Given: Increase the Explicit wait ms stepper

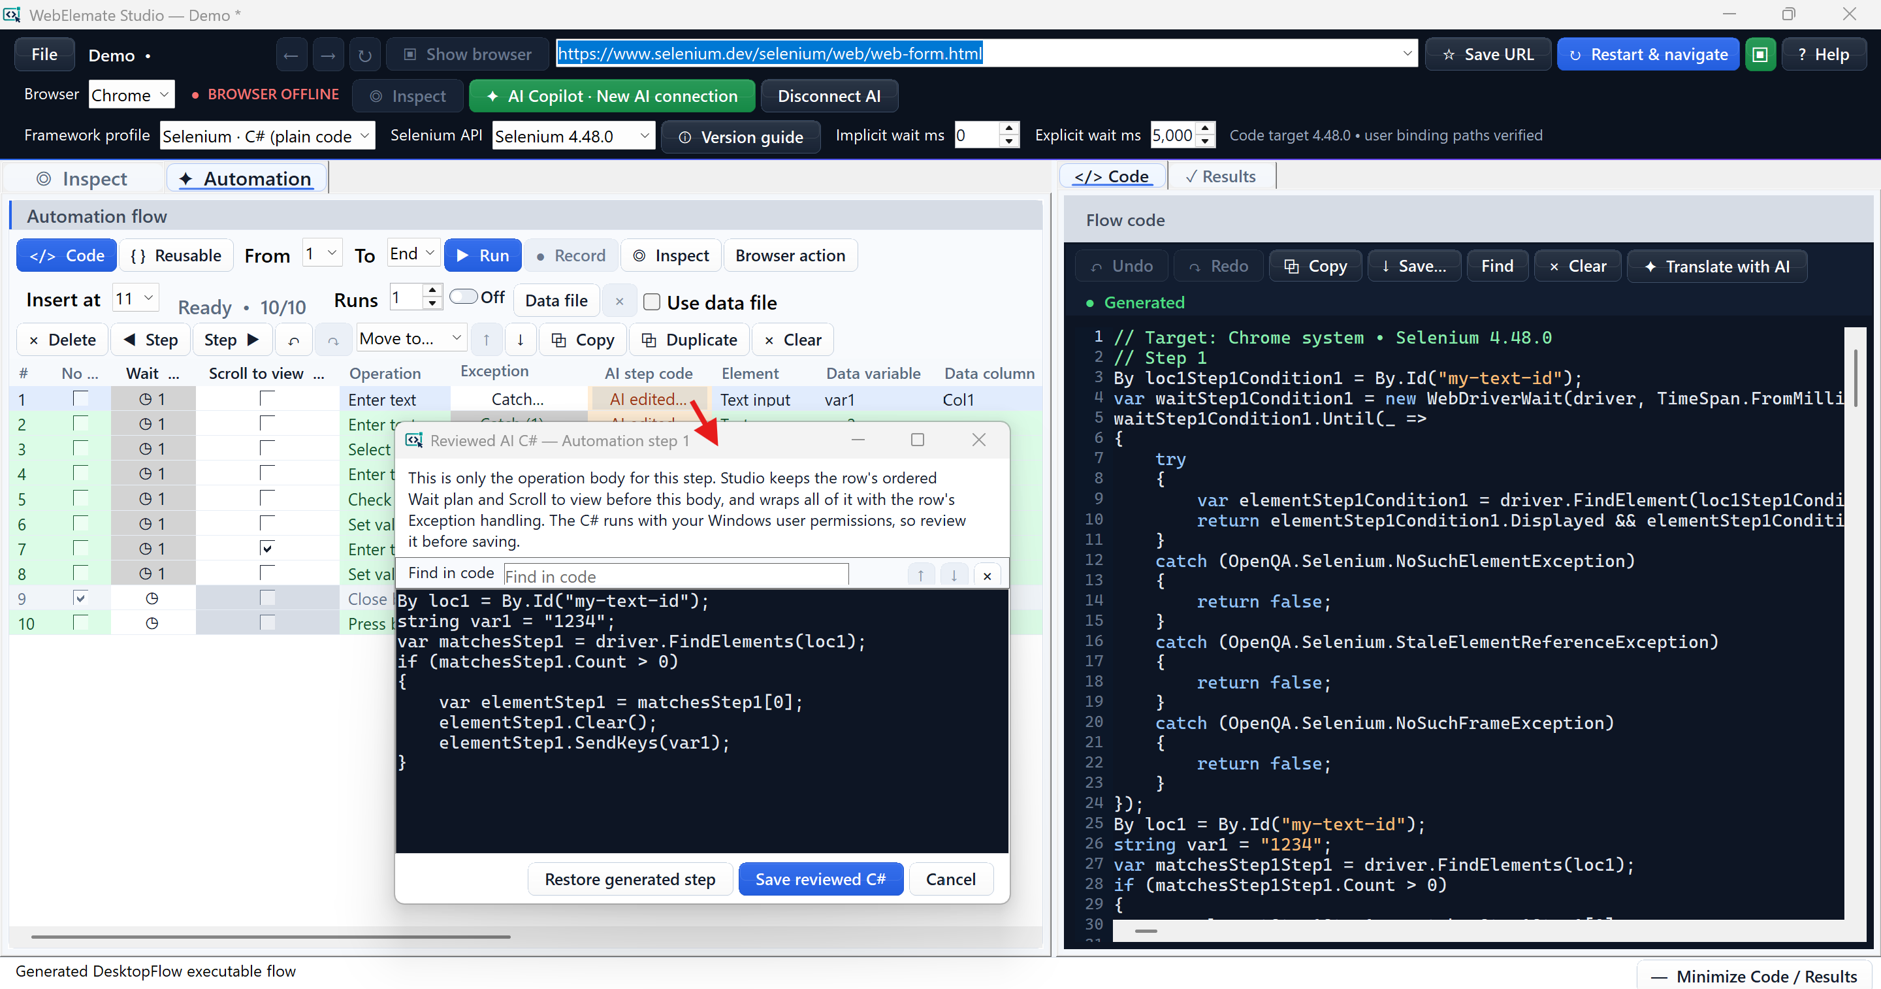Looking at the screenshot, I should click(x=1206, y=129).
